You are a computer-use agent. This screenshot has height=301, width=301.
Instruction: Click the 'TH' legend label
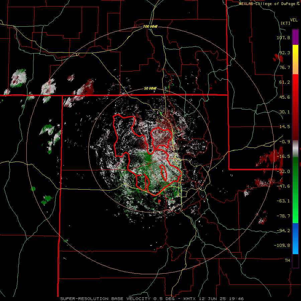pos(287,261)
